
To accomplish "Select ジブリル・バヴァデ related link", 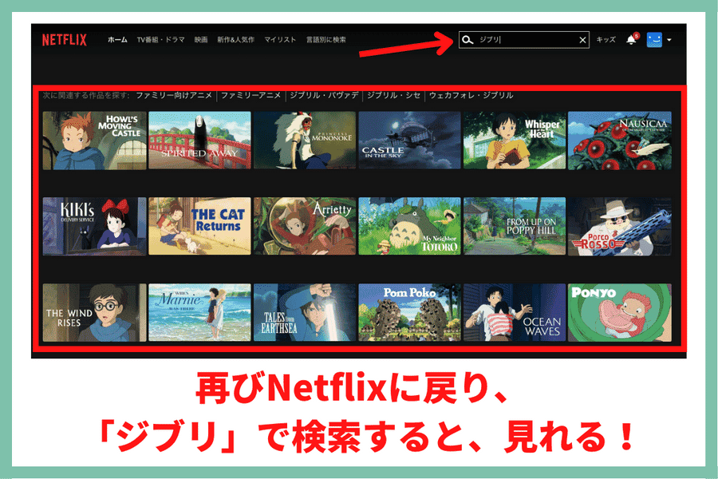I will pos(324,95).
